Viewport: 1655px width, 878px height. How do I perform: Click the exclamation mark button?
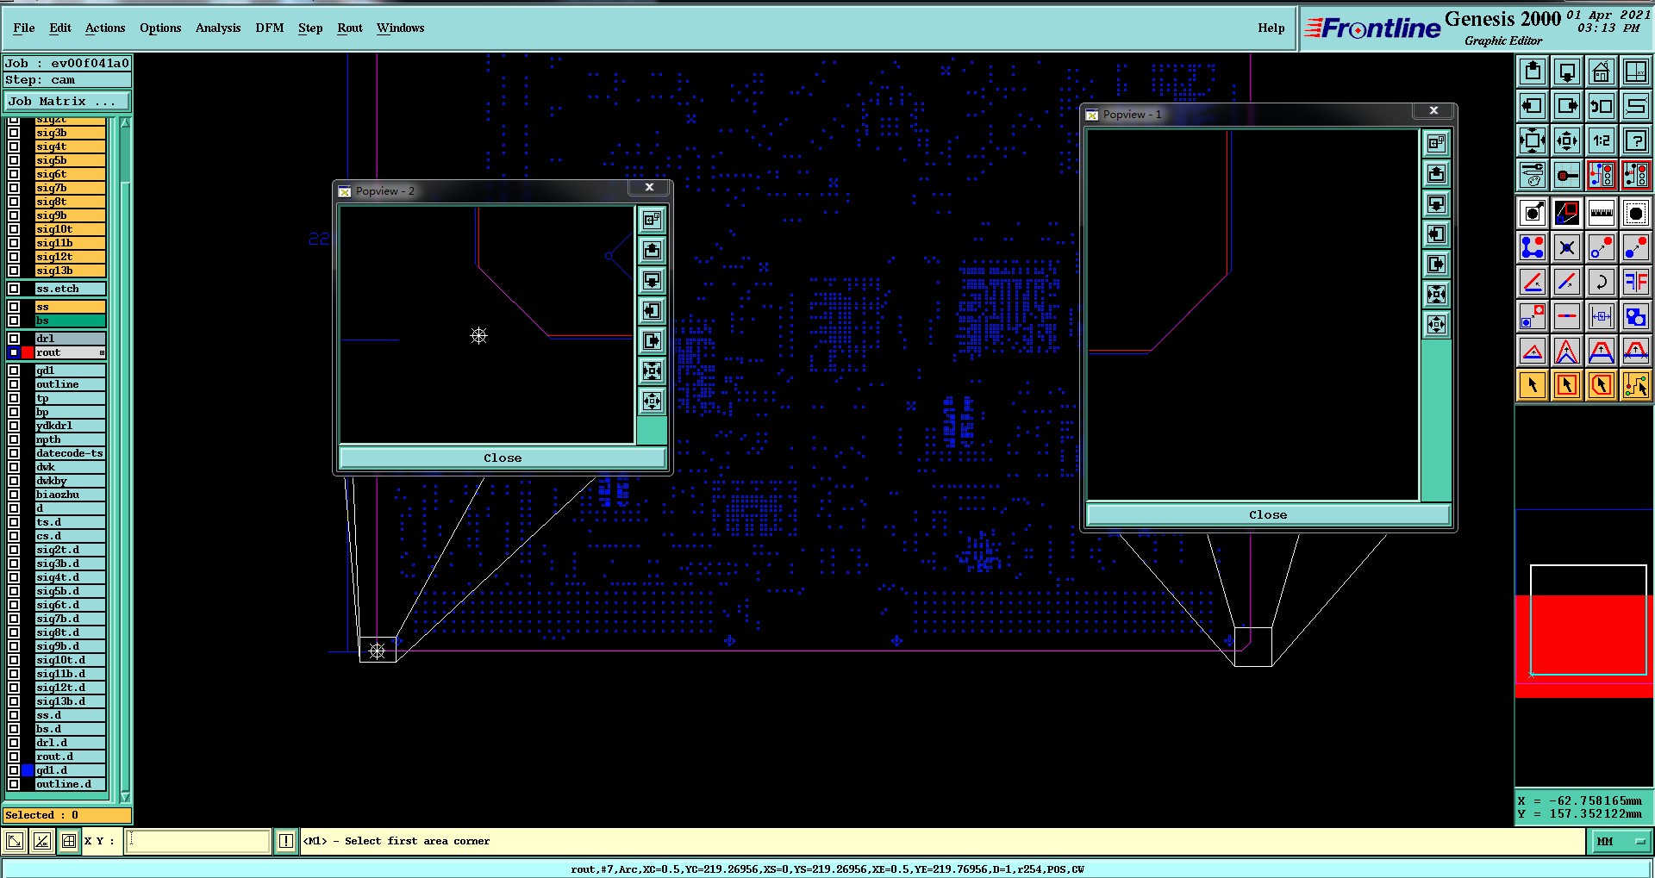(x=286, y=841)
